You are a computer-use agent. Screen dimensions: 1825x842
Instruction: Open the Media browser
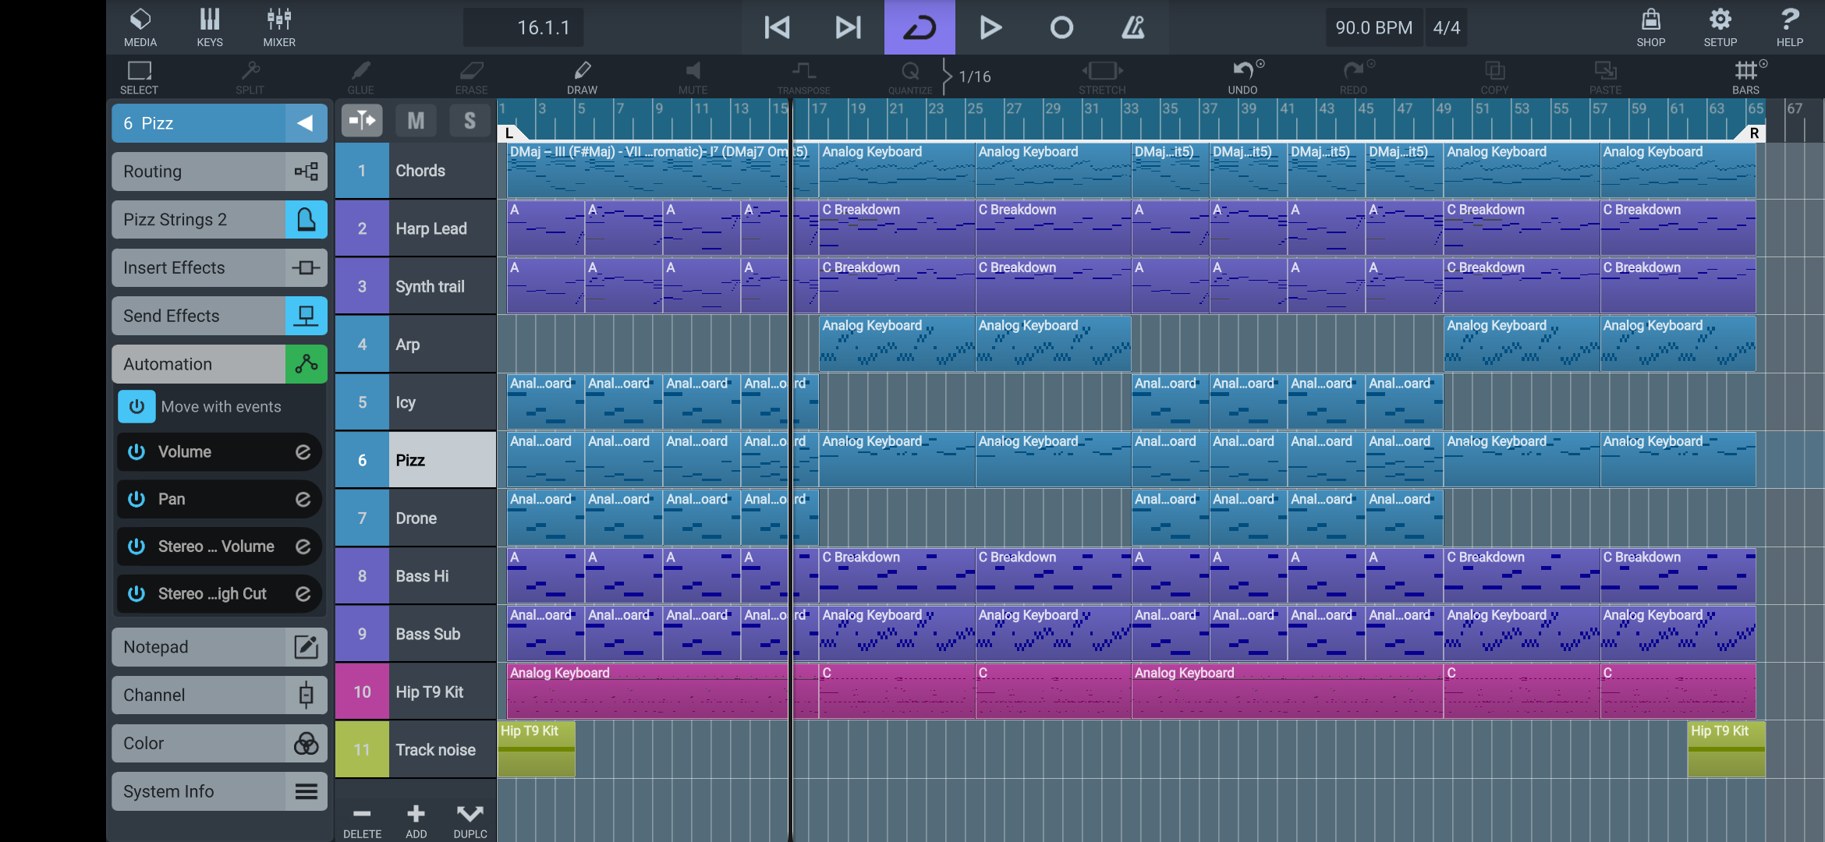coord(140,27)
